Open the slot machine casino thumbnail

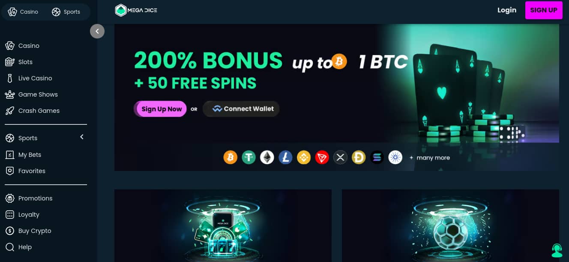tap(223, 226)
